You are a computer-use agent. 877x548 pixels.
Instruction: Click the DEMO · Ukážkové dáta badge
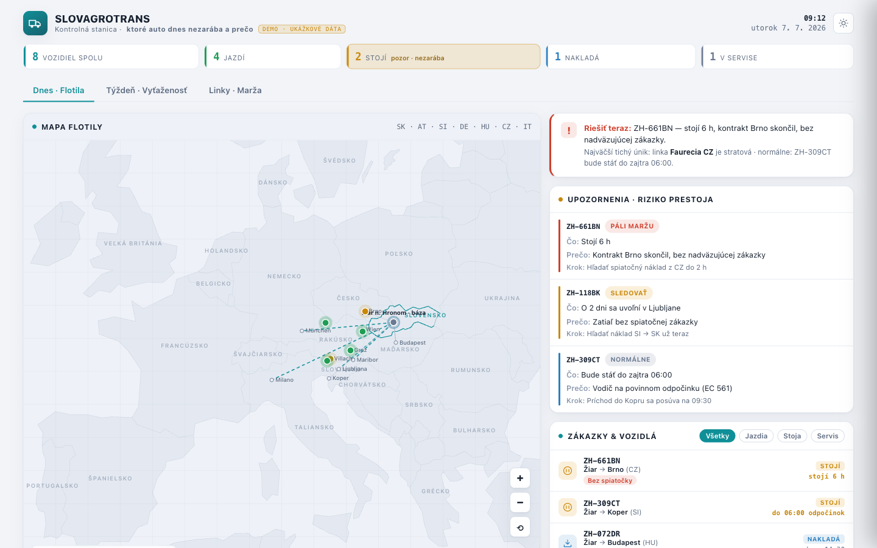(x=302, y=29)
